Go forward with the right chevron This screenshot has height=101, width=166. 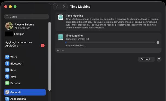point(64,7)
